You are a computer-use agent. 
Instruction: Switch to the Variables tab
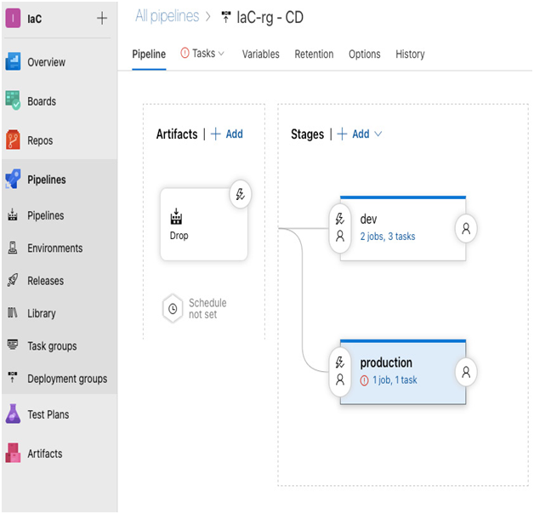coord(260,54)
